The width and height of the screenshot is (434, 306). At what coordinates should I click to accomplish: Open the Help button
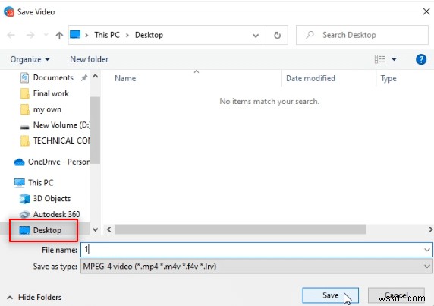coord(421,59)
